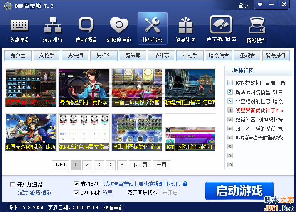The image size is (296, 212).
Task: Open the 浅星界面优化补丁 thumbnail
Action: point(31,88)
